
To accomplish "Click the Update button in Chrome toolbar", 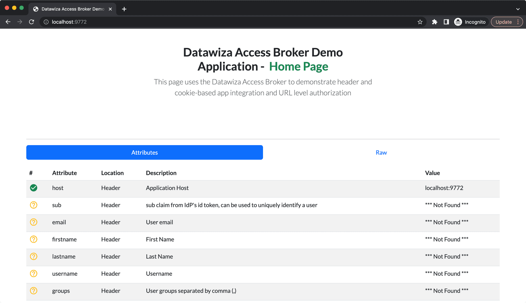I will click(504, 22).
